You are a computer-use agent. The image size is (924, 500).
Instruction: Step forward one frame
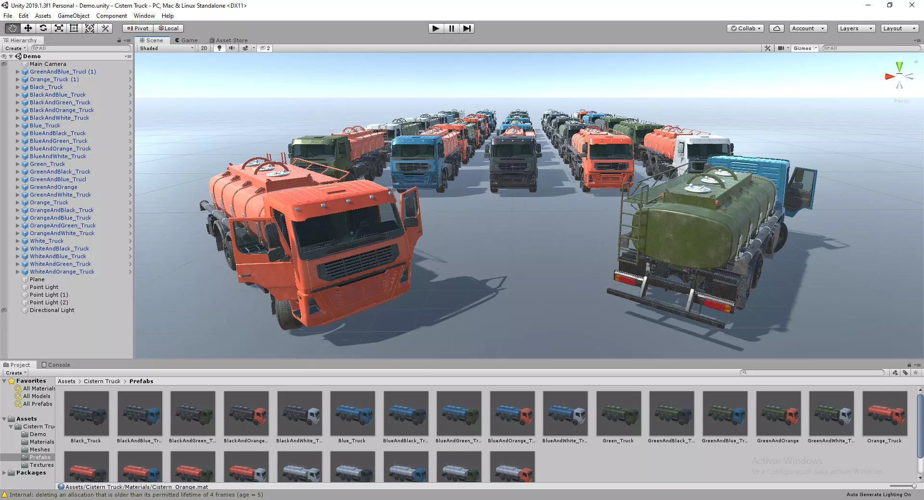(467, 28)
